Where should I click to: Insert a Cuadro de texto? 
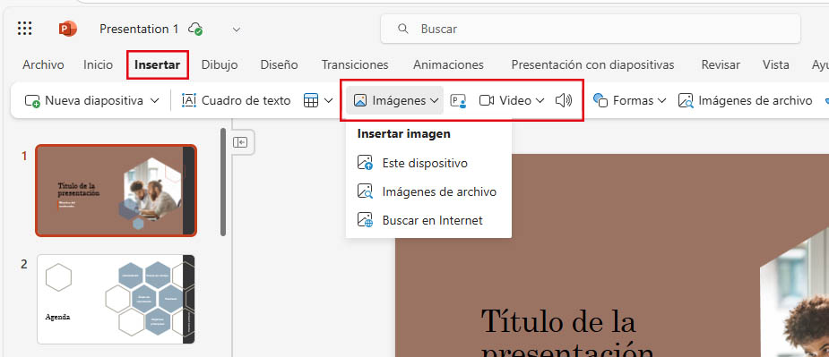tap(236, 100)
